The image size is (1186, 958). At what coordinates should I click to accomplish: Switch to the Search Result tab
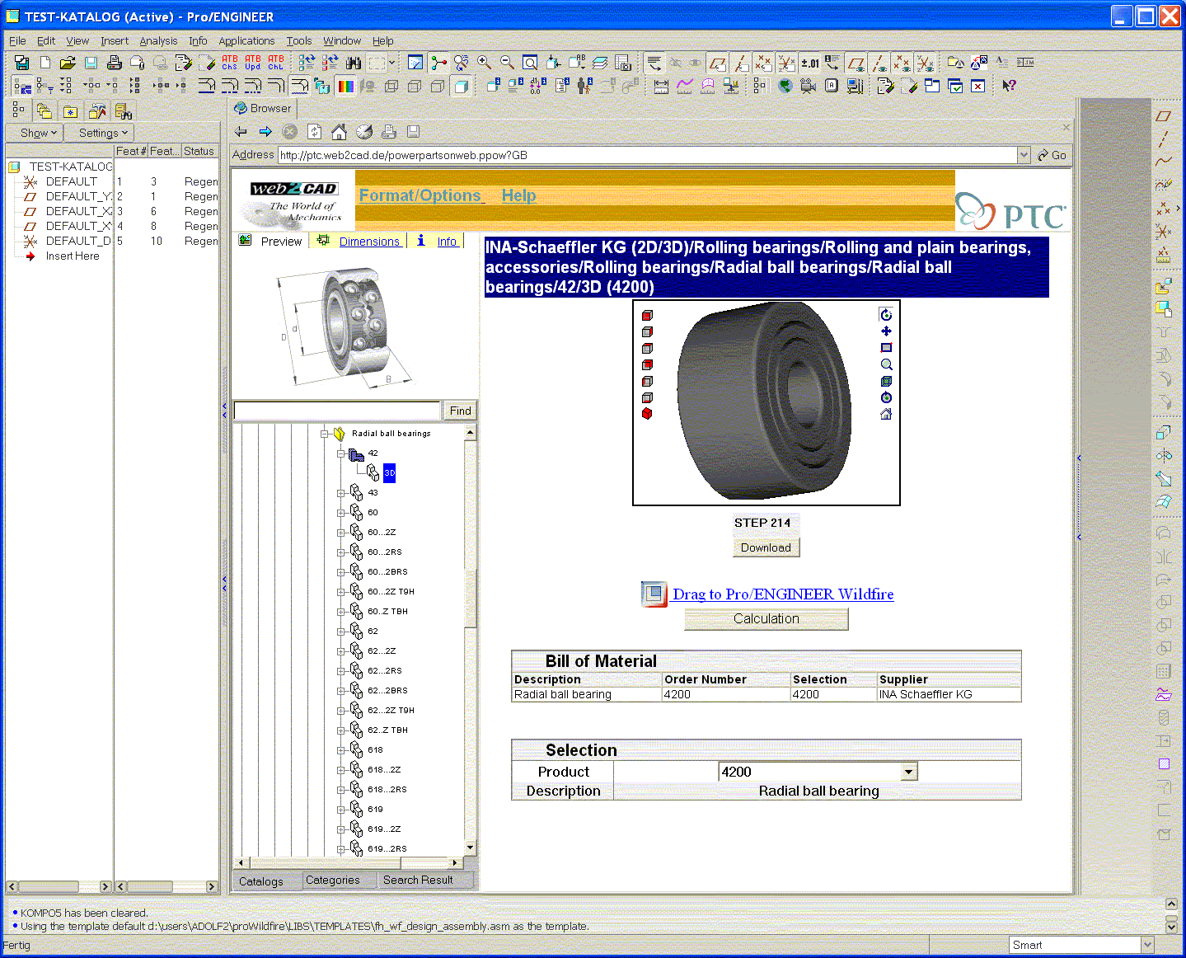tap(419, 881)
